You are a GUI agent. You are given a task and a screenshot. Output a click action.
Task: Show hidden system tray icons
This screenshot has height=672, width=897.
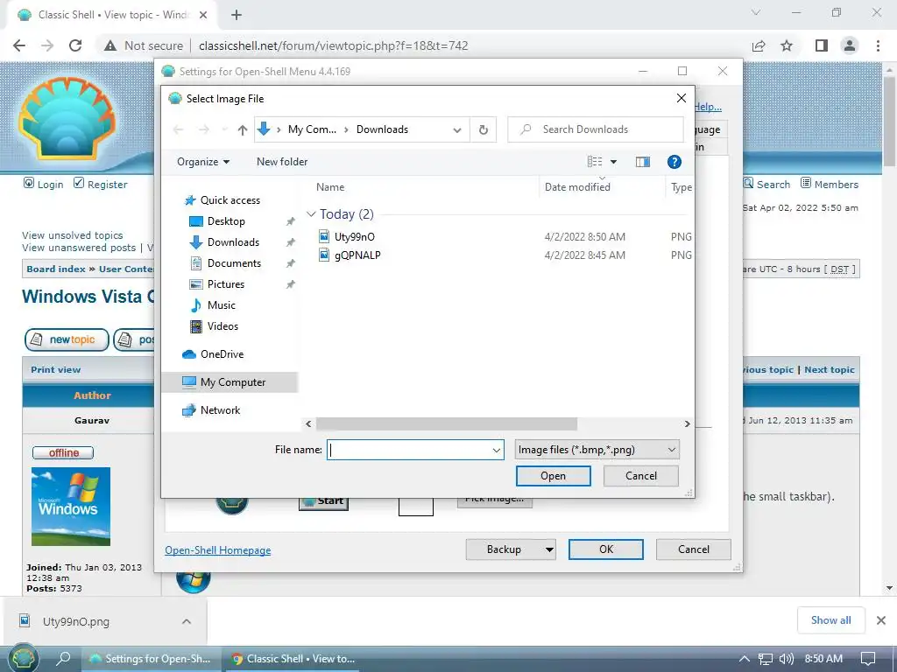[x=744, y=659]
